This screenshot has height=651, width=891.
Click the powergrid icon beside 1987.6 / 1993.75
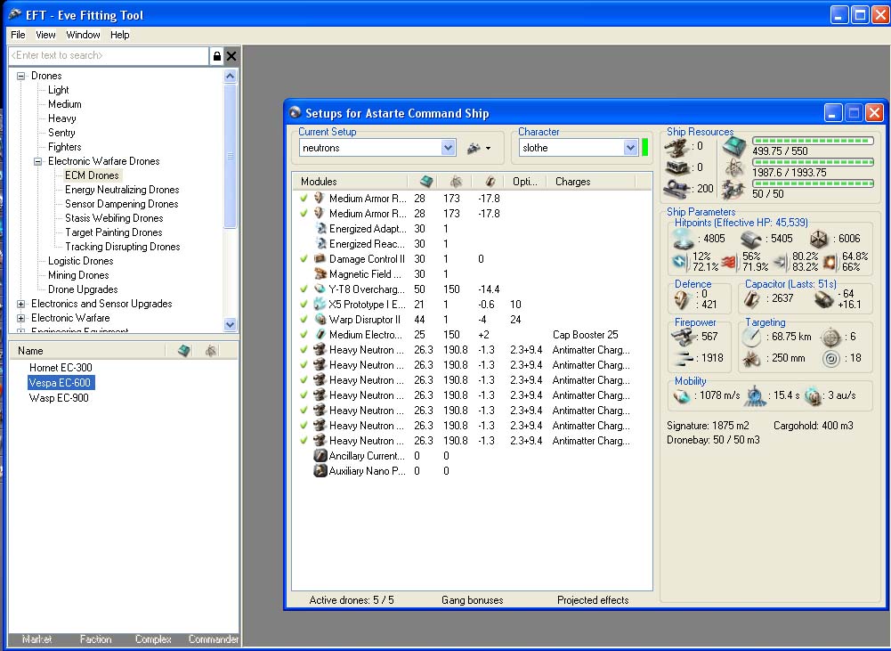(734, 167)
